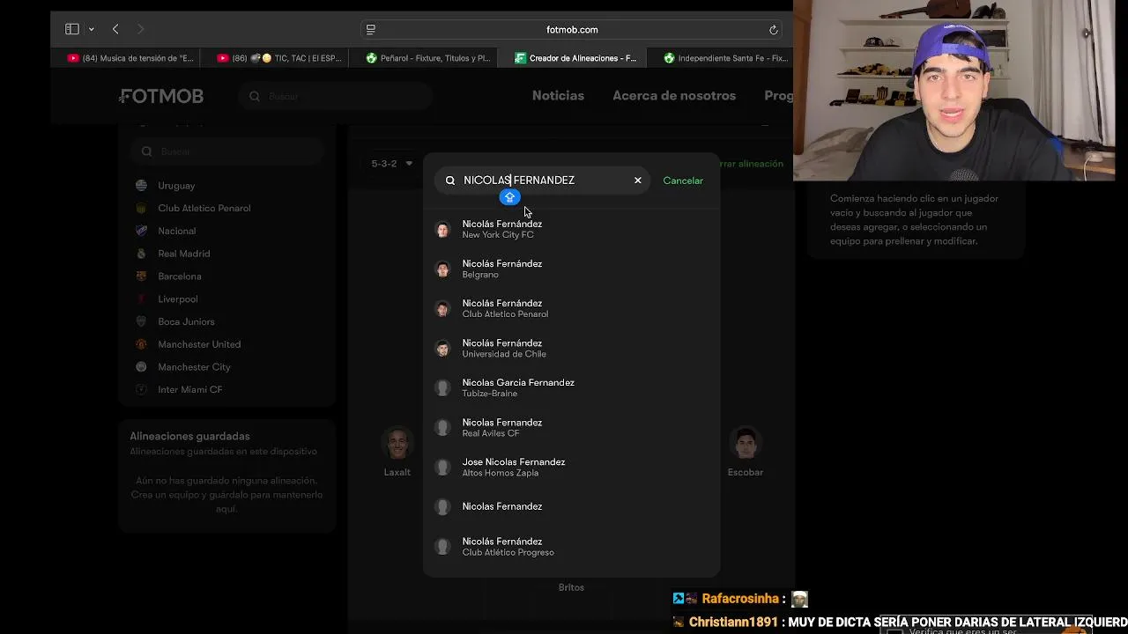Screen dimensions: 1128x634
Task: Switch to the Musica de tensión YouTube tab
Action: (130, 58)
